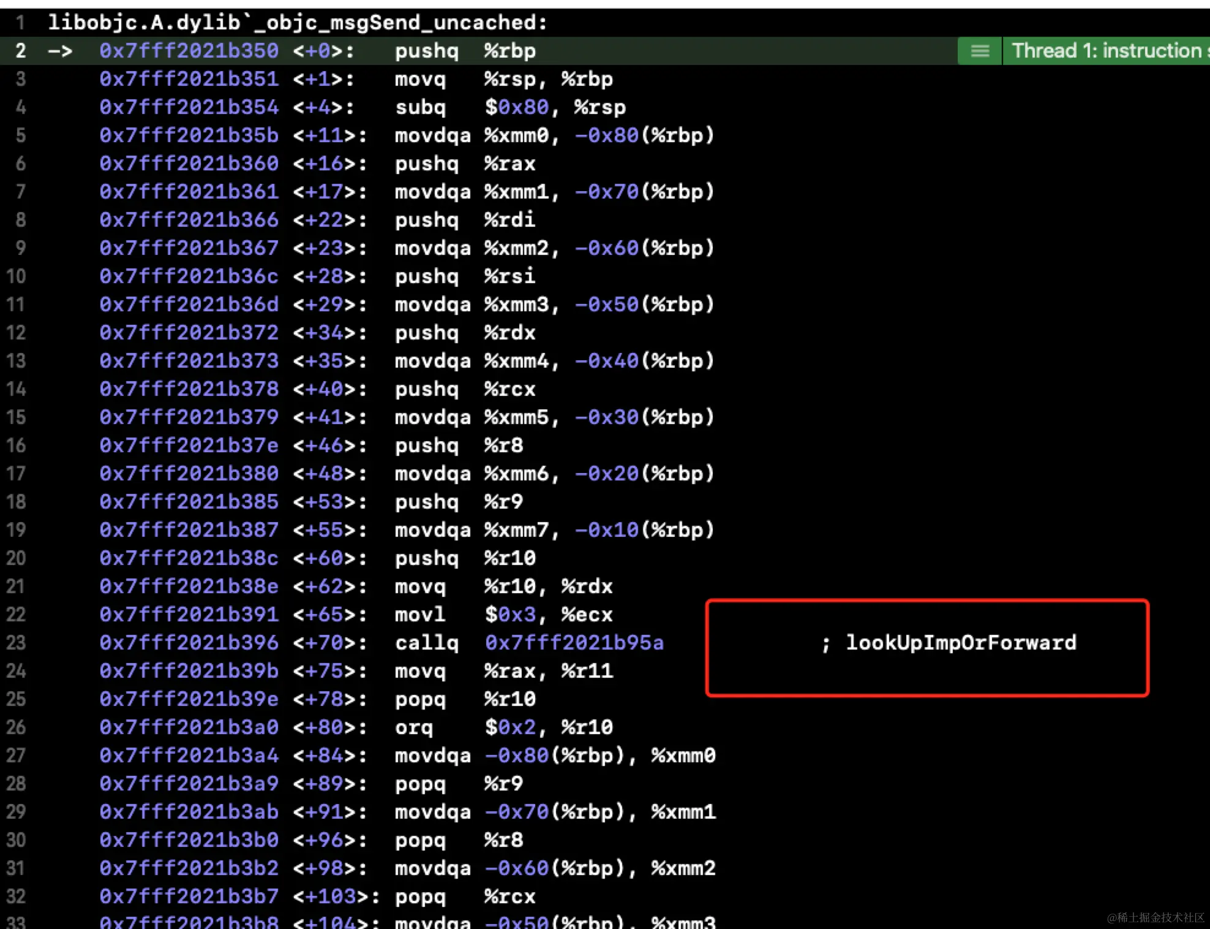The image size is (1210, 929).
Task: Click the movq %r10, %rdx instruction
Action: 504,586
